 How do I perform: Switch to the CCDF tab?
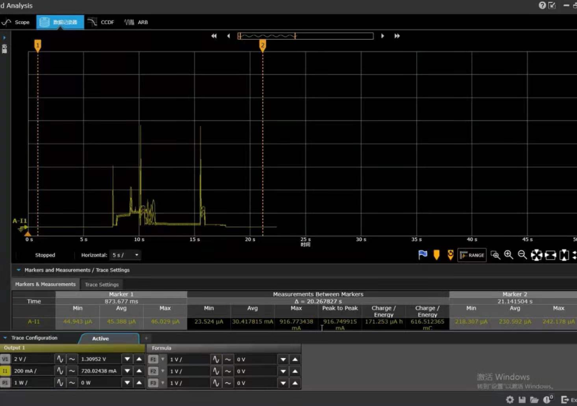[x=102, y=22]
